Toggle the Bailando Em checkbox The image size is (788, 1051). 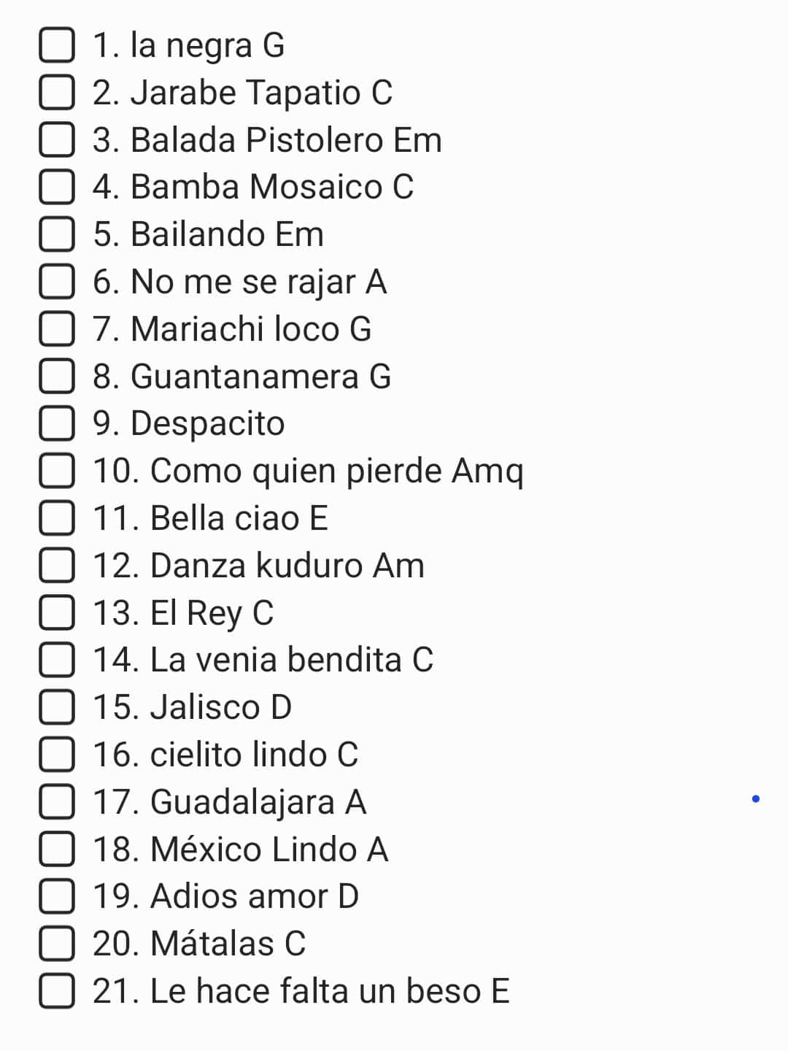pos(57,234)
